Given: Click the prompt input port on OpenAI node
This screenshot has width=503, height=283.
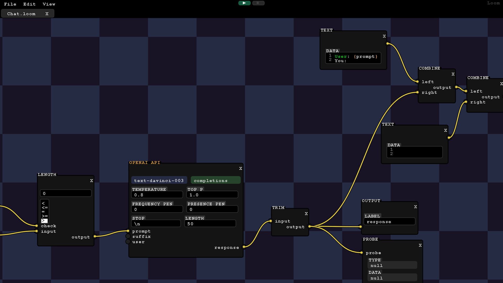Looking at the screenshot, I should [128, 231].
